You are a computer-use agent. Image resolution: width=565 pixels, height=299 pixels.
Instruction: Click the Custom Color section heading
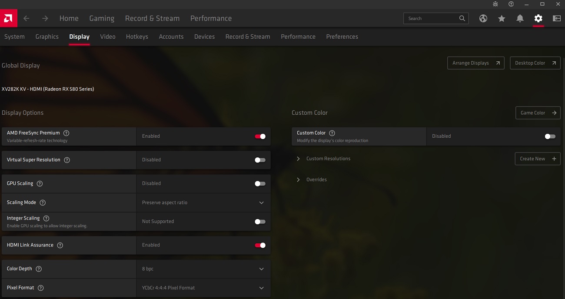[x=309, y=113]
